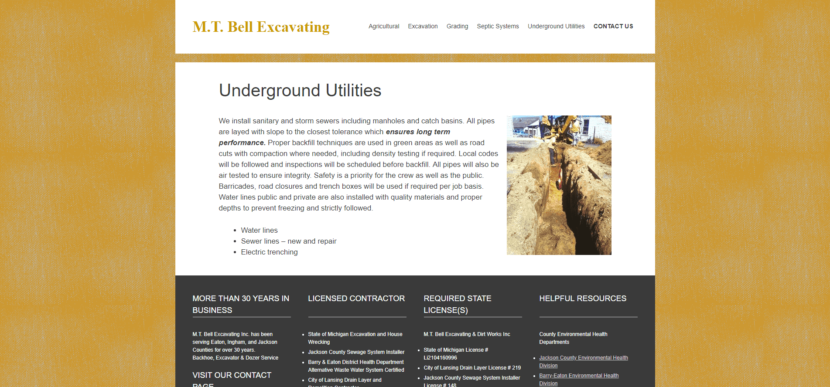Click Underground Utilities in the top navigation
The image size is (830, 387).
click(x=556, y=26)
